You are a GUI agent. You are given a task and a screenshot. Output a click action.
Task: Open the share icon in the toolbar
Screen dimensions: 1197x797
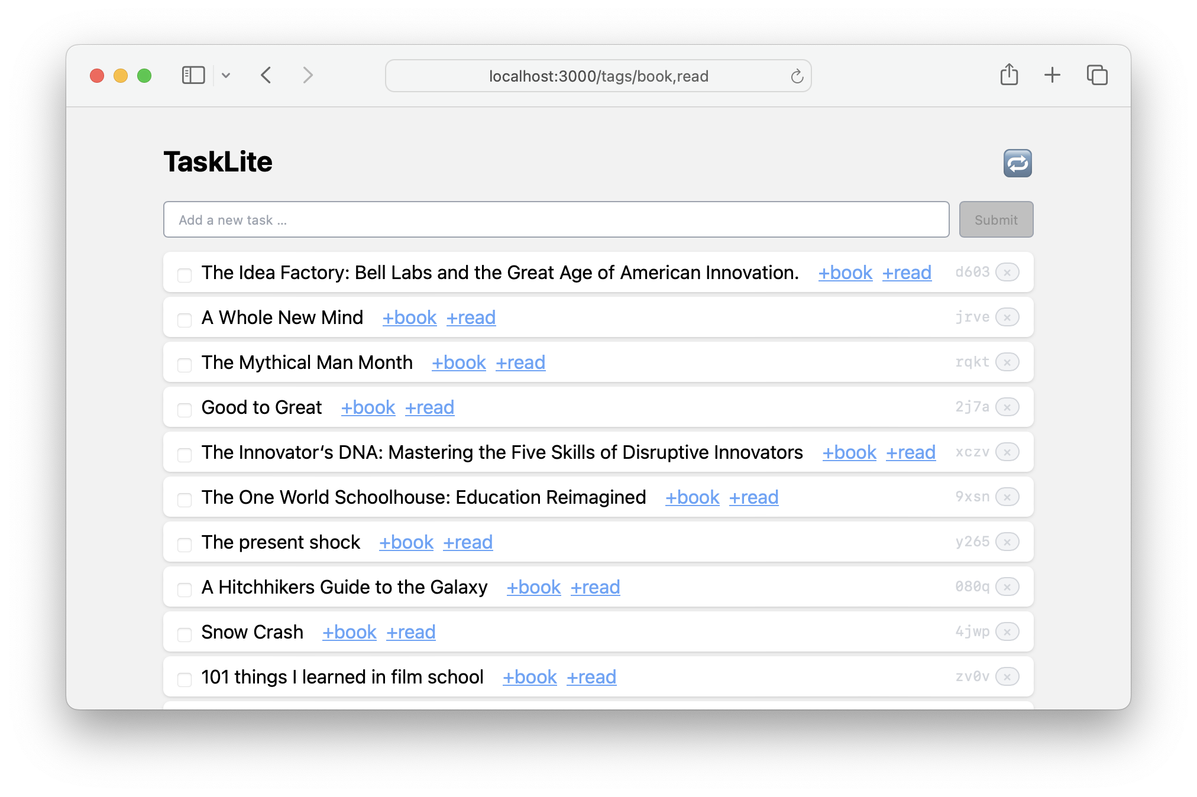[x=1009, y=75]
